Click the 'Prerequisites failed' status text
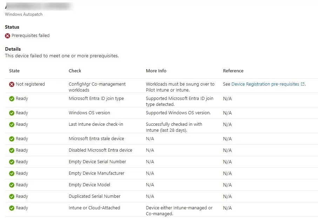The image size is (318, 224). tap(31, 36)
